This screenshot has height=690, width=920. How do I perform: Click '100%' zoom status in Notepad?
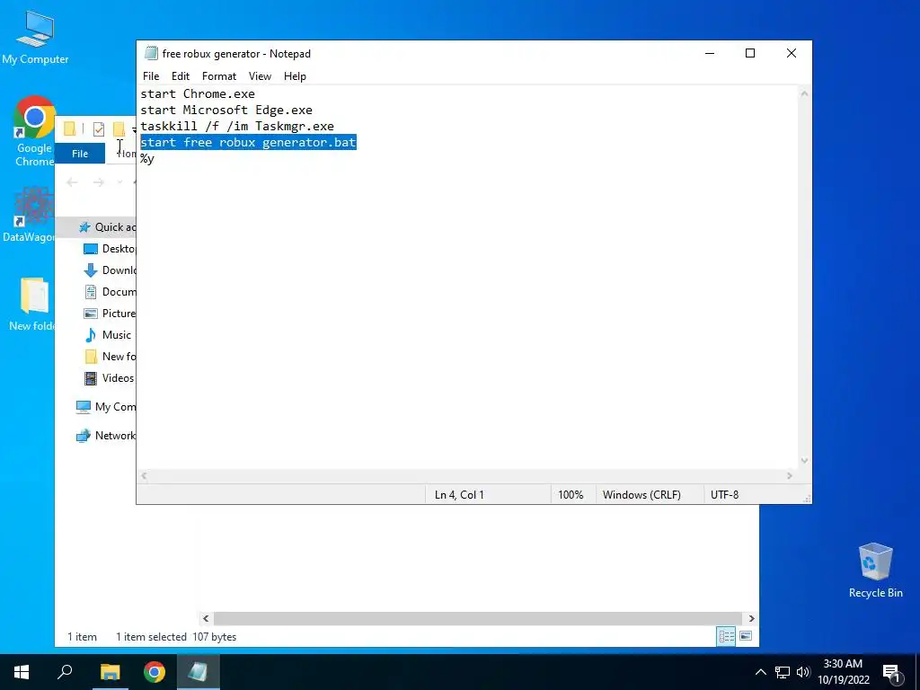point(571,495)
